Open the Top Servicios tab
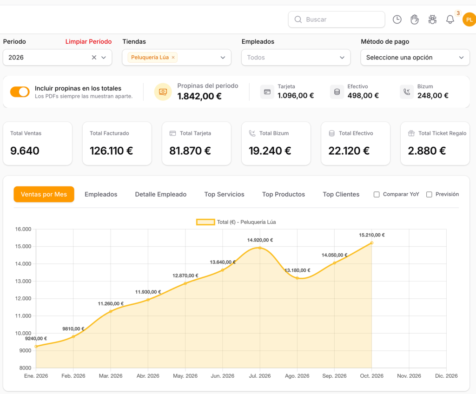 (225, 194)
